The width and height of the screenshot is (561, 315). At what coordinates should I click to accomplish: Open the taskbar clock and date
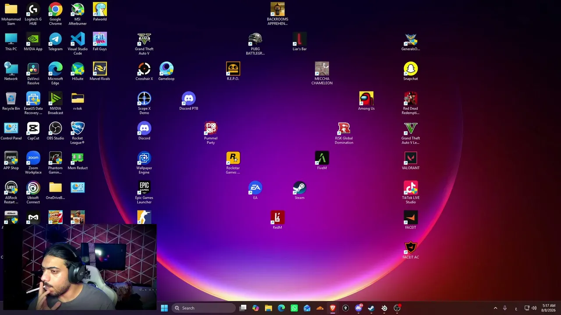click(549, 308)
